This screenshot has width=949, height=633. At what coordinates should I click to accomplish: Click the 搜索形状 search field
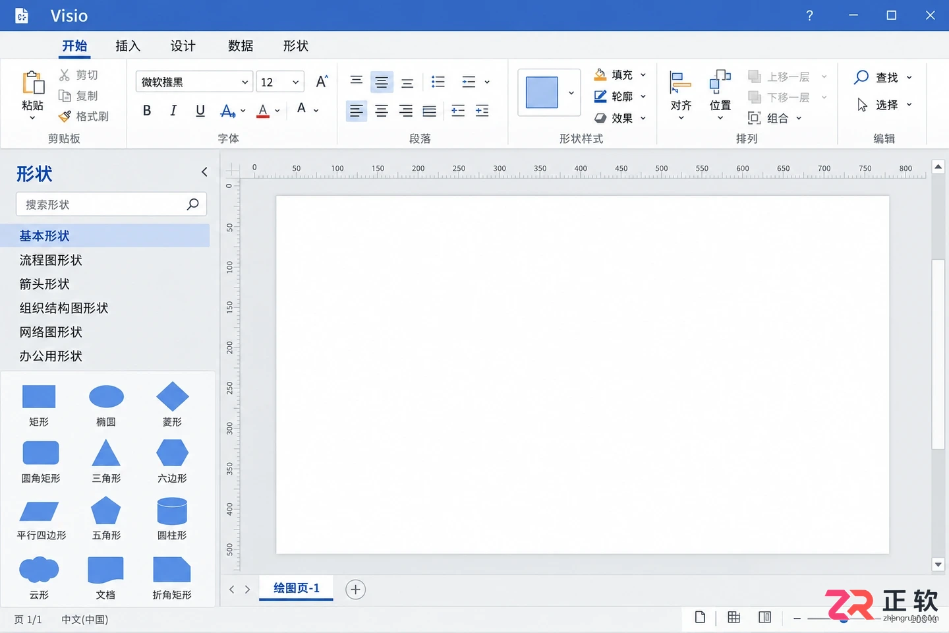[x=111, y=204]
